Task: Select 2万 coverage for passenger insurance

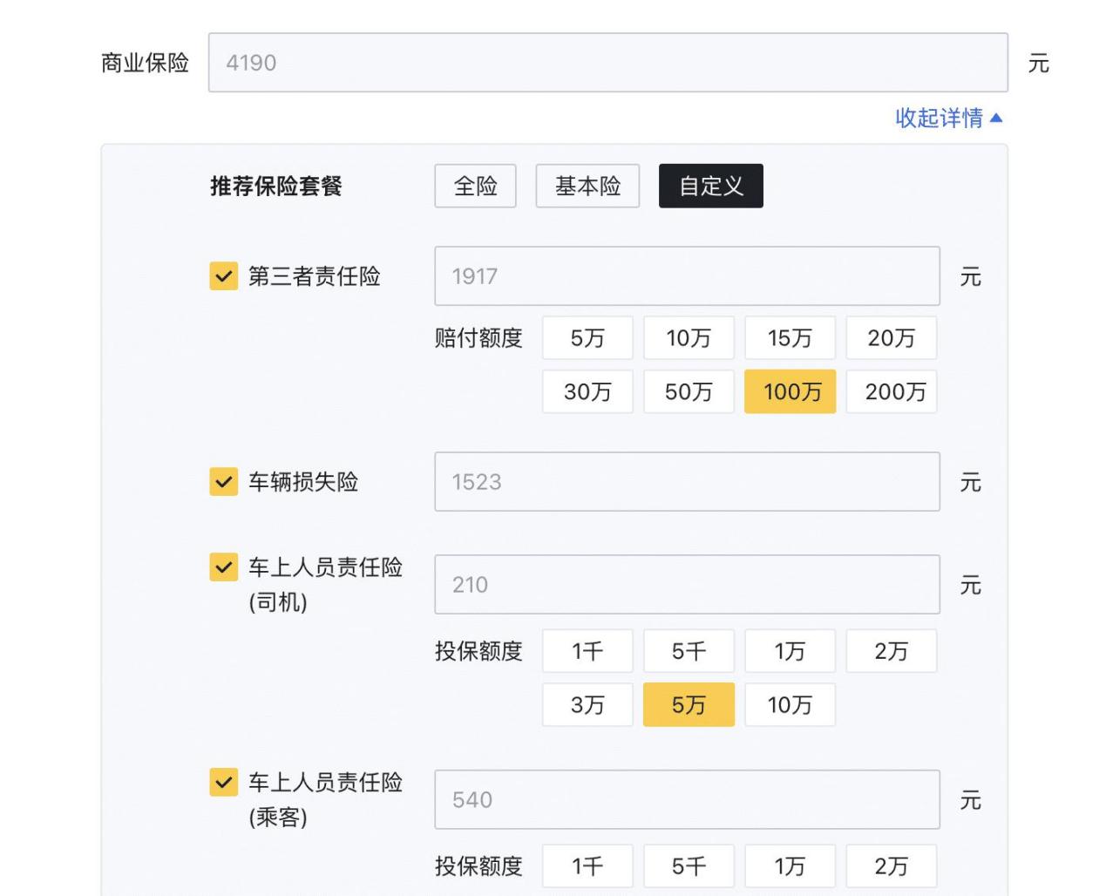Action: pos(891,865)
